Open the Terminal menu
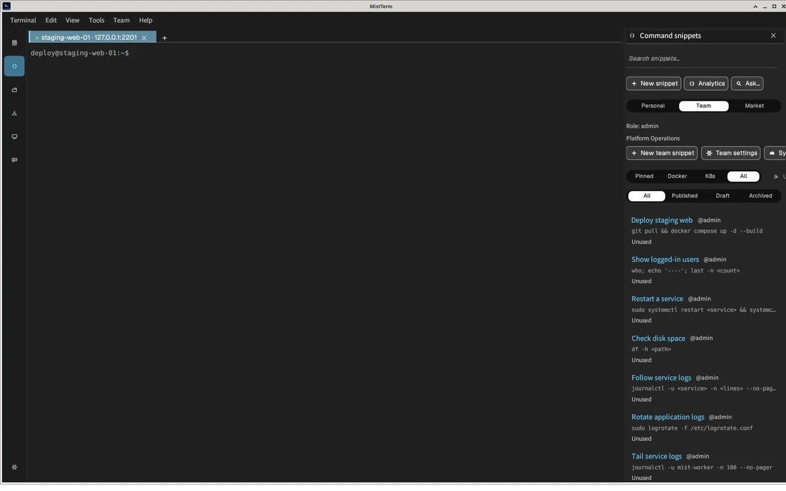Viewport: 786px width, 491px height. click(23, 20)
